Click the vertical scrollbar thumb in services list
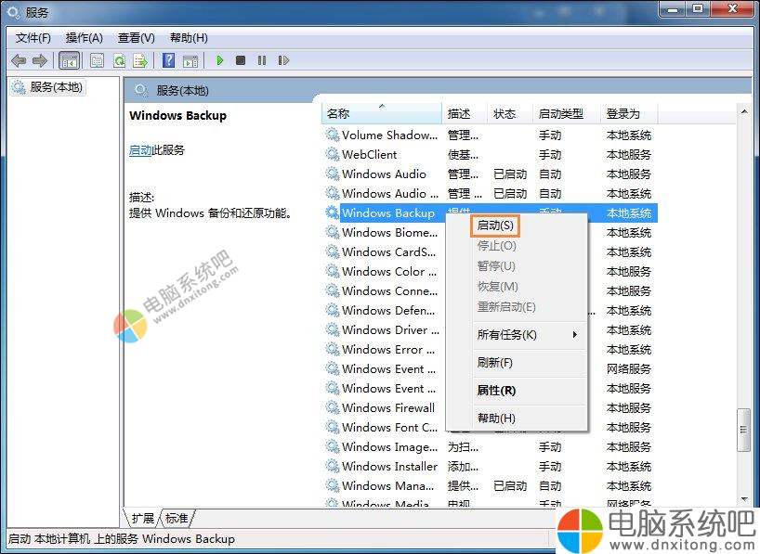Viewport: 760px width, 554px height. [x=743, y=430]
